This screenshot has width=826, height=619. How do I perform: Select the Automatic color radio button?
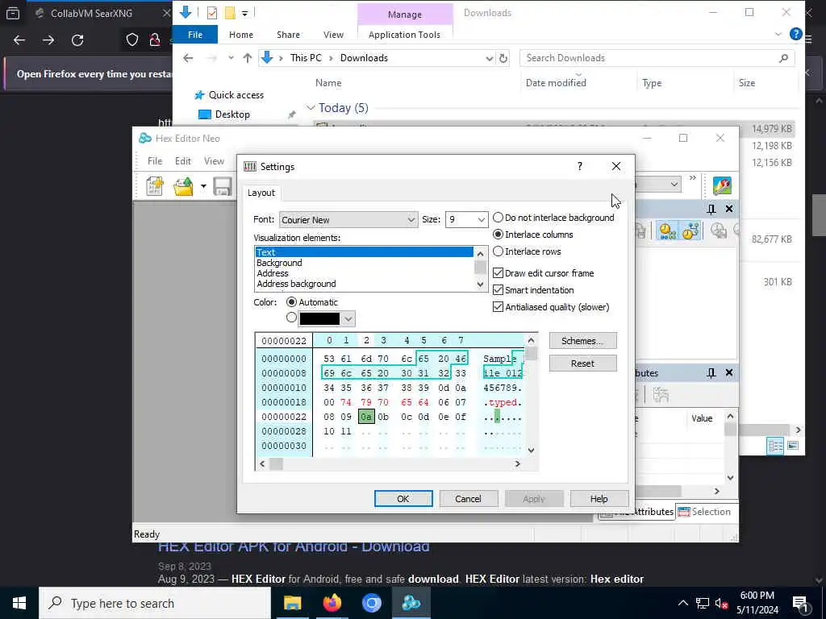pos(291,302)
